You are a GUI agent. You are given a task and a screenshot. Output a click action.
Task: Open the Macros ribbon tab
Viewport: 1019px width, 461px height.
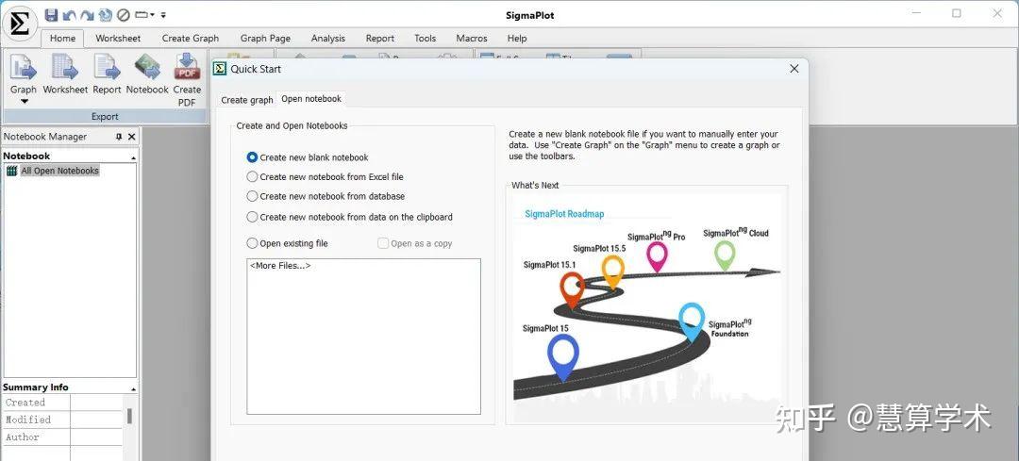click(472, 39)
